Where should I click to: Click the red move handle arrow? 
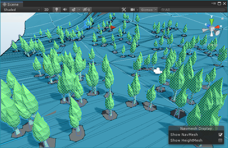pos(113,27)
